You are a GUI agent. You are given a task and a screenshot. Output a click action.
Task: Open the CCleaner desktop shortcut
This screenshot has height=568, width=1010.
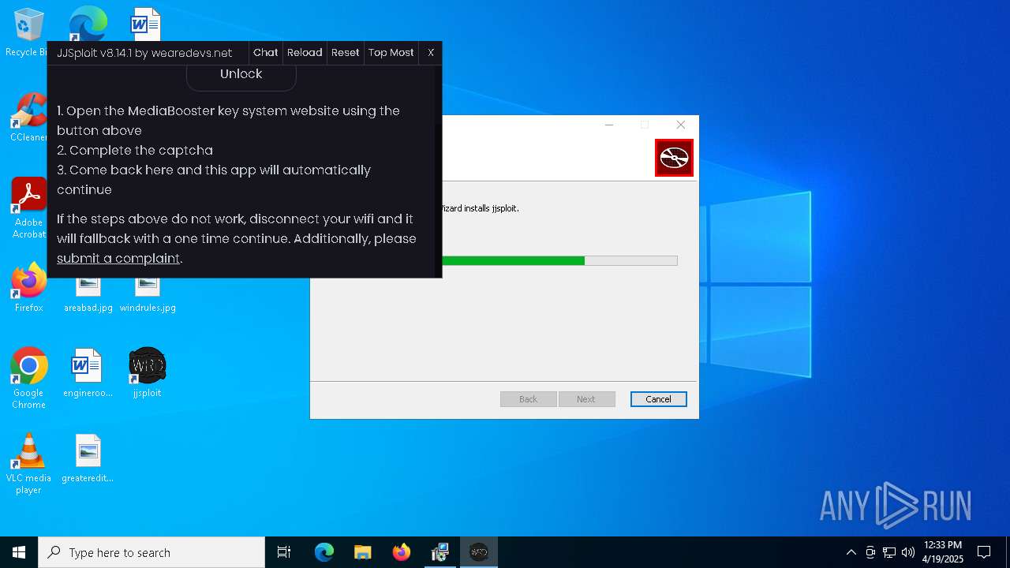tap(28, 118)
